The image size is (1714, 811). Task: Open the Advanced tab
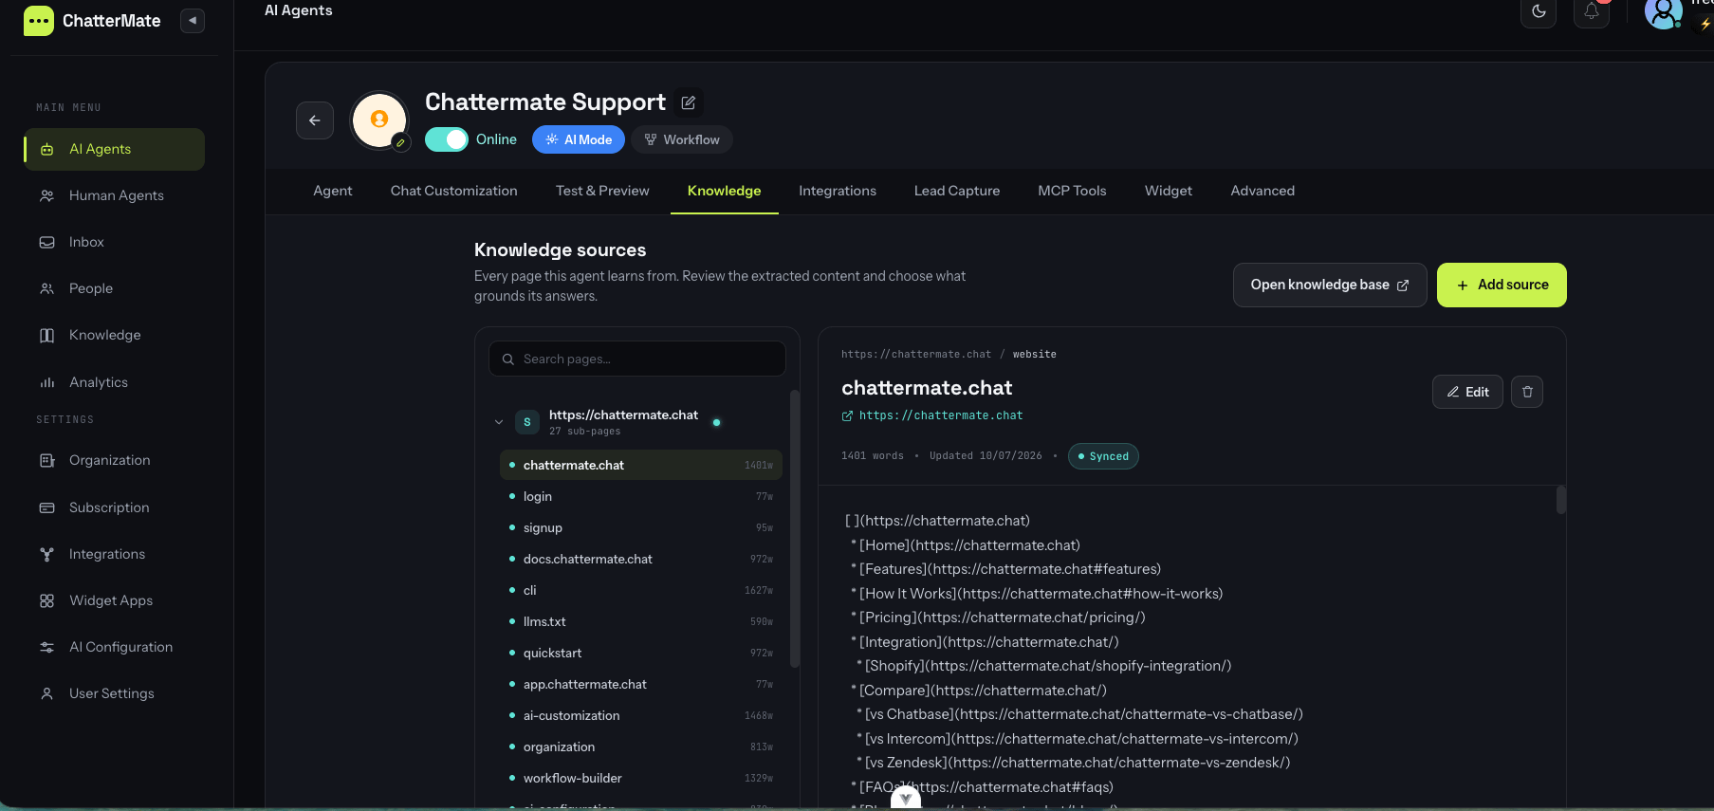click(x=1262, y=191)
